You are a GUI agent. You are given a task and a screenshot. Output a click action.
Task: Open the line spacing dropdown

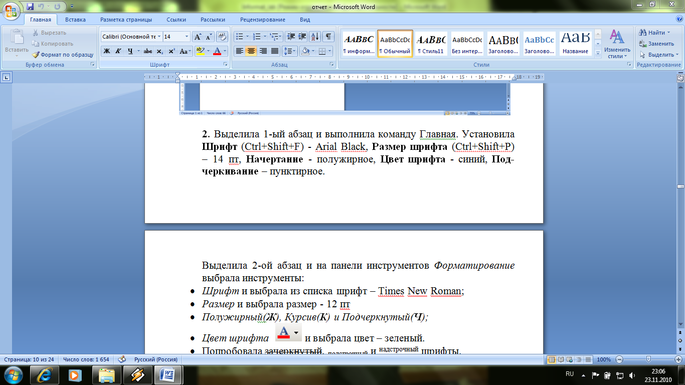[290, 51]
